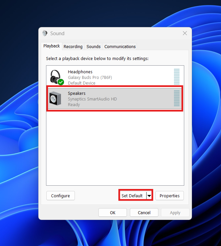Select the "Speakers" device name
The width and height of the screenshot is (221, 246).
point(77,93)
